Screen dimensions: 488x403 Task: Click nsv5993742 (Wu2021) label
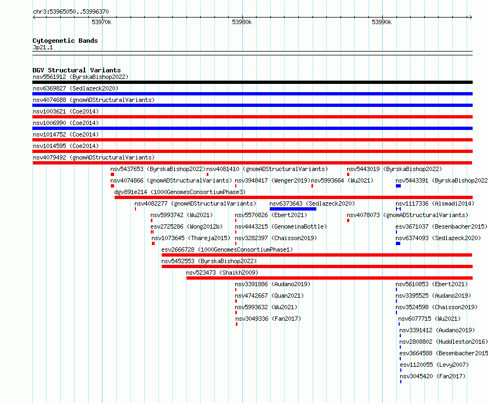[181, 215]
